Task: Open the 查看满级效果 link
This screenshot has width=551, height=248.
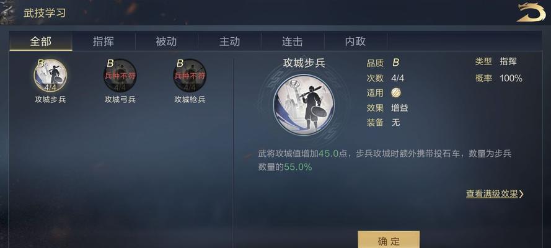Action: (x=492, y=194)
